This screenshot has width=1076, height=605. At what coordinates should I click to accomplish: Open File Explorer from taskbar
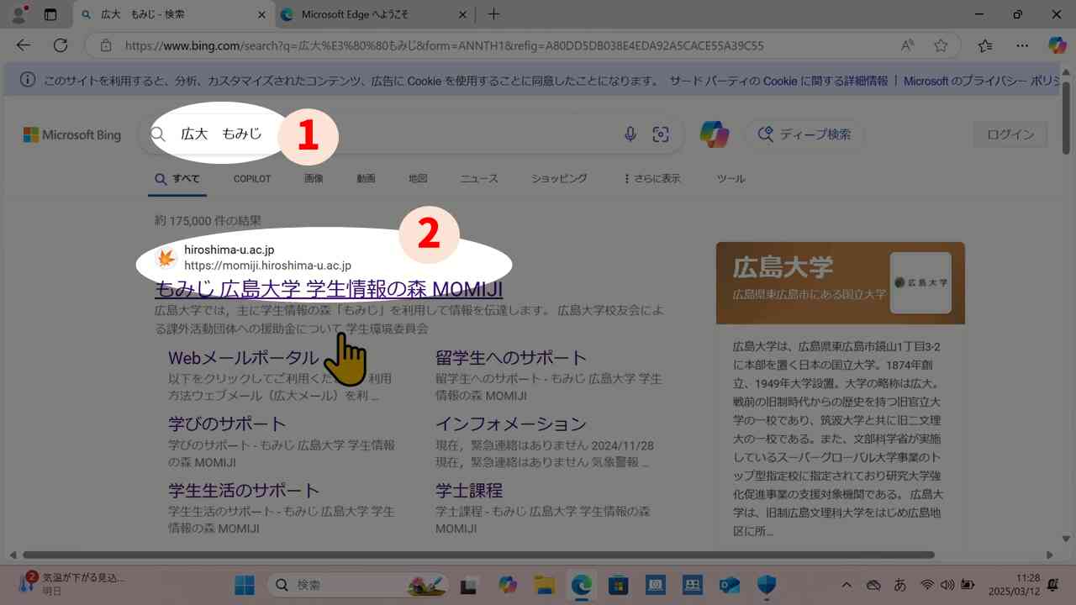coord(545,584)
